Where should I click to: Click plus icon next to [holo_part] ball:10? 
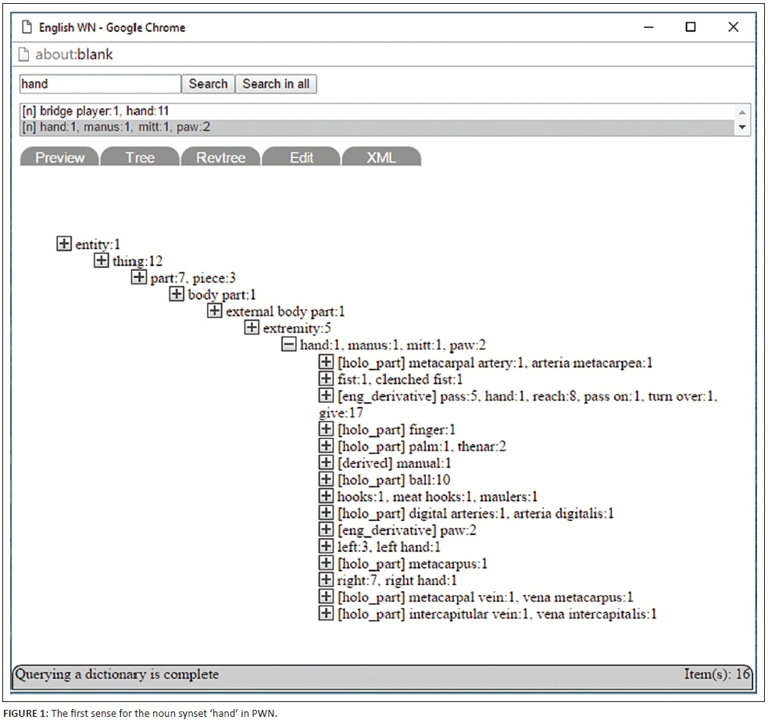click(x=327, y=479)
